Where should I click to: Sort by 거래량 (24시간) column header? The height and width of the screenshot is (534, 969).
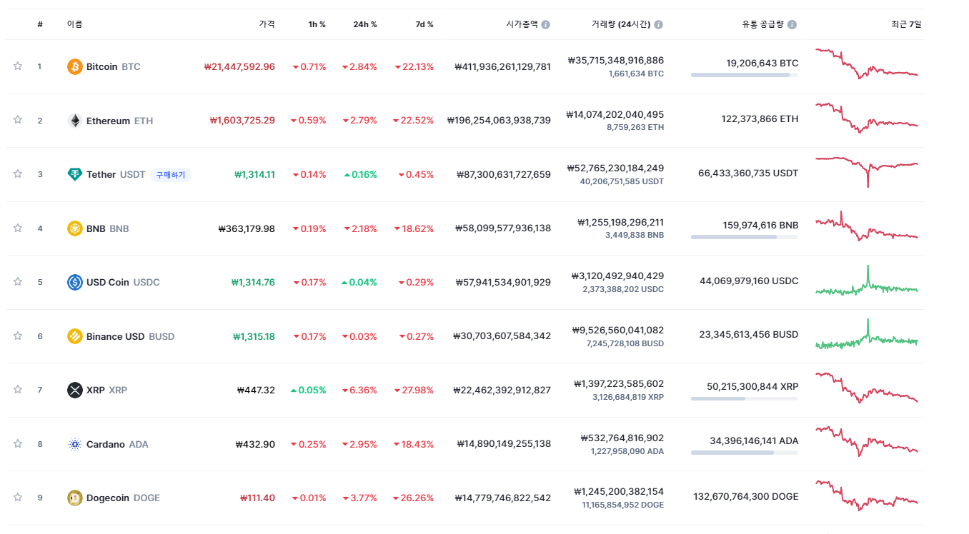pos(621,24)
